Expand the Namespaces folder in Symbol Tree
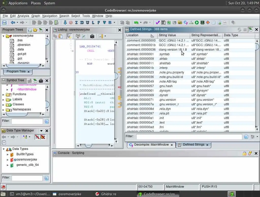The width and height of the screenshot is (260, 197). tap(3, 110)
